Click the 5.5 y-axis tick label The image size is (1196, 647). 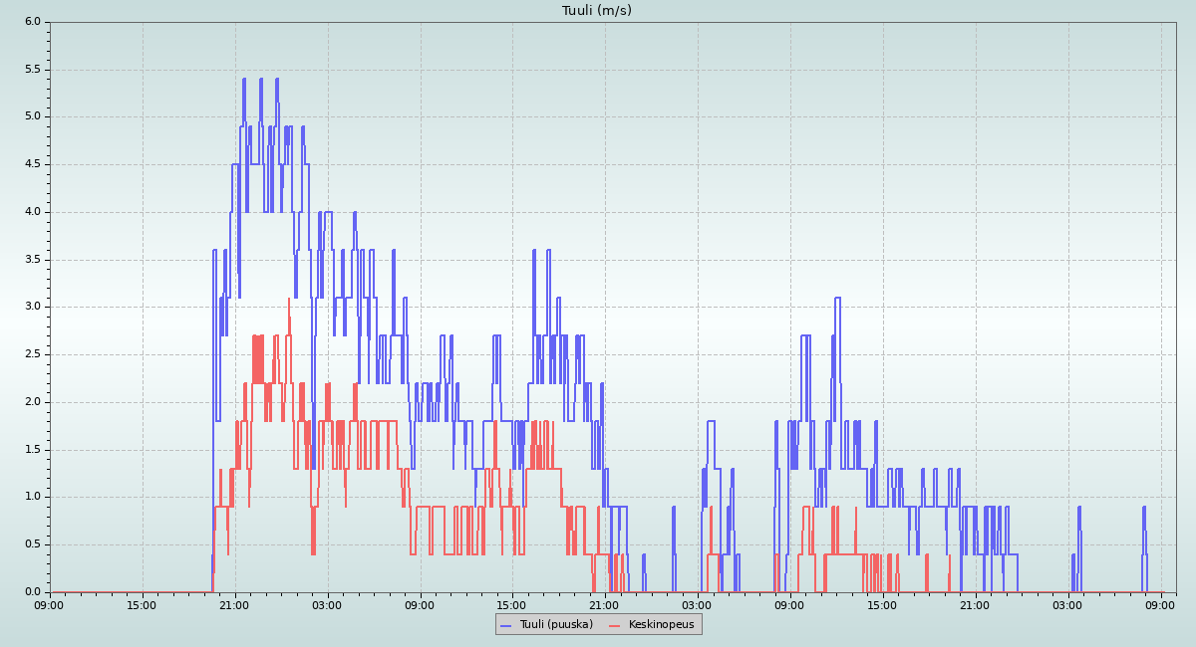tap(32, 70)
